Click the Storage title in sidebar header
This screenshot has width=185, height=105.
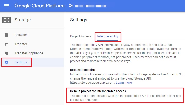pyautogui.click(x=23, y=20)
